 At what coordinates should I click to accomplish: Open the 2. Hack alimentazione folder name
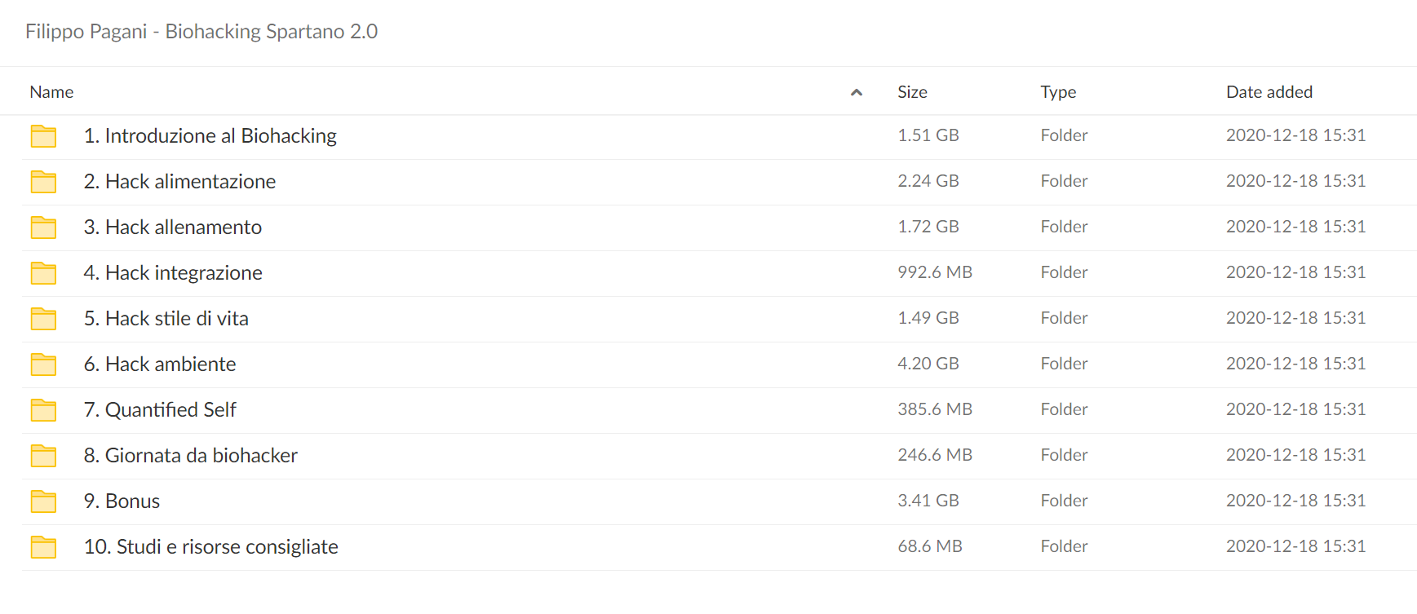coord(180,181)
